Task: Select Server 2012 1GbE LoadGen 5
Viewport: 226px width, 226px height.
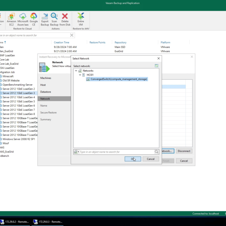Action: [19, 101]
